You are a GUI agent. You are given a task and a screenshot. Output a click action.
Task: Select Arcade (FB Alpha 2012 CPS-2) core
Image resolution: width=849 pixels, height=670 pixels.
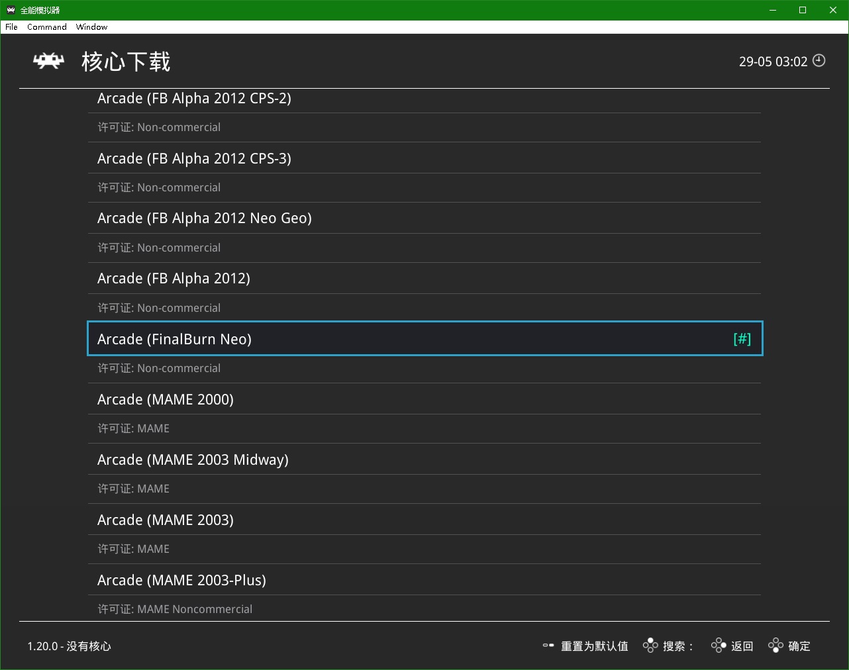[424, 98]
